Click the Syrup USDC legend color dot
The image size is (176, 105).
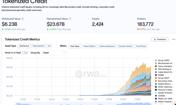[x=156, y=60]
